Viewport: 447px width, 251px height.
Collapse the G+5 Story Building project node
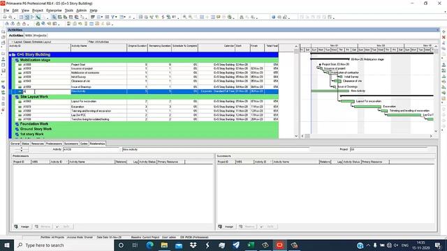click(10, 54)
